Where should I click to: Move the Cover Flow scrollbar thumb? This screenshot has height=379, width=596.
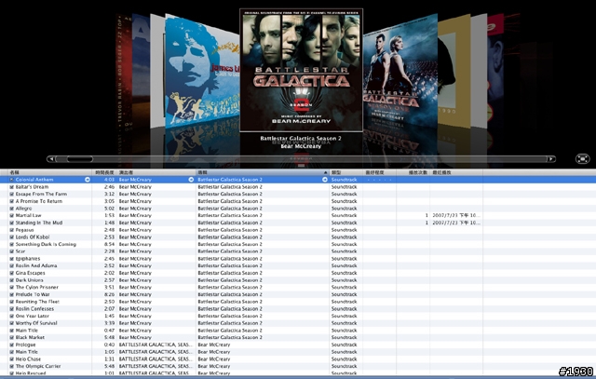(80, 159)
